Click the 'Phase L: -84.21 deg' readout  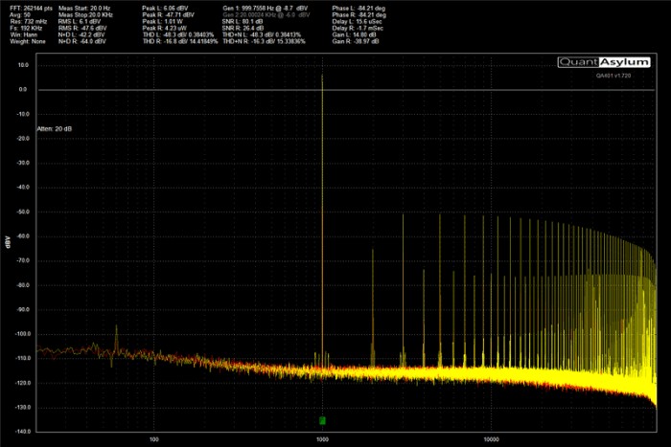359,8
